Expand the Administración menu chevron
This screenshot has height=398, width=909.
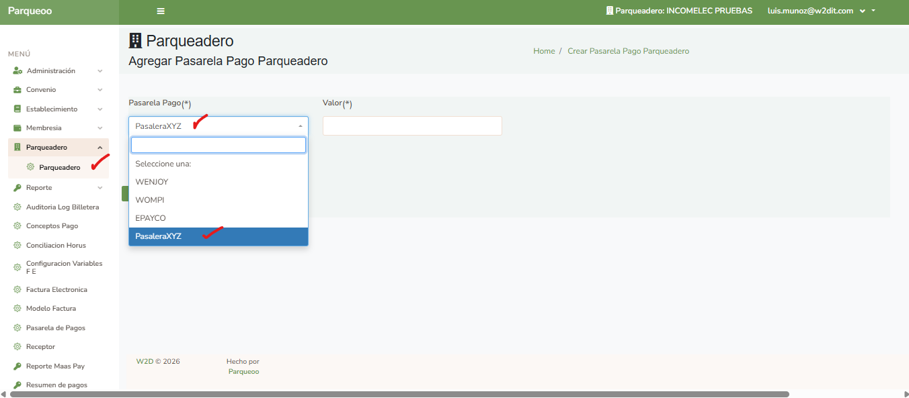(100, 71)
